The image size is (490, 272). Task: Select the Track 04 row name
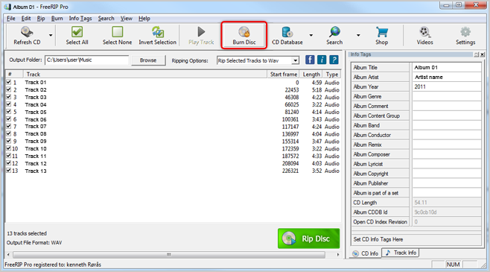pyautogui.click(x=36, y=104)
